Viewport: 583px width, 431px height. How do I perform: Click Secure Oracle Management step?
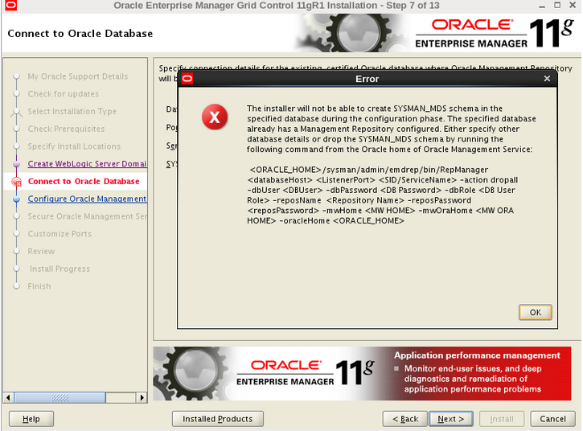[x=87, y=216]
